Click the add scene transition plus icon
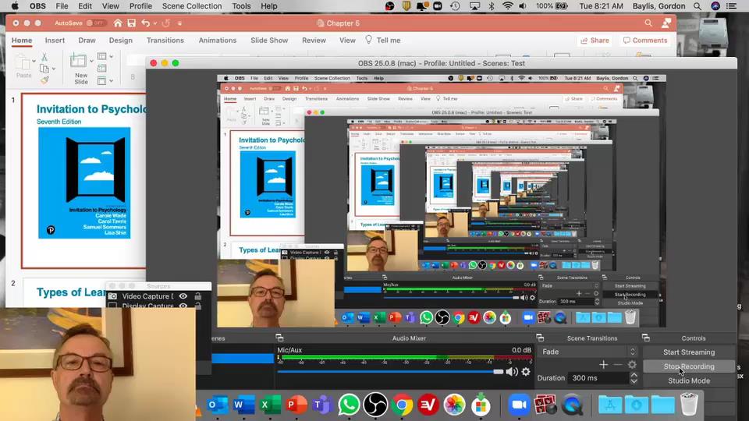Screen dimensions: 749x421 [603, 364]
